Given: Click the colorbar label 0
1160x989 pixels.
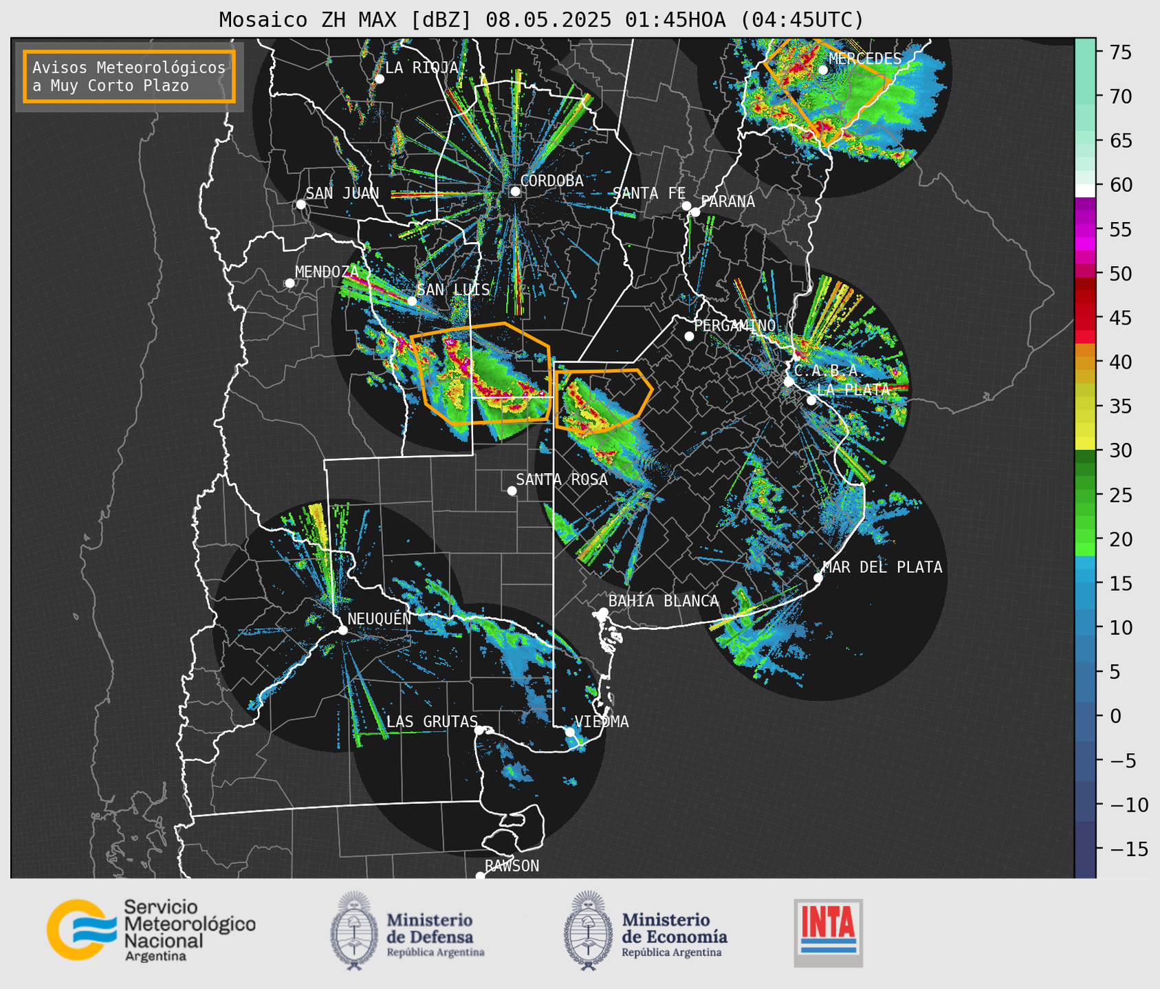Looking at the screenshot, I should [1115, 716].
